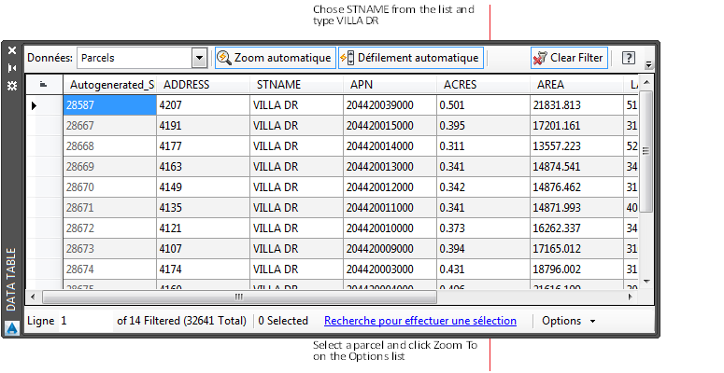Screen dimensions: 724x373
Task: Click the STNAME column header
Action: tap(296, 85)
